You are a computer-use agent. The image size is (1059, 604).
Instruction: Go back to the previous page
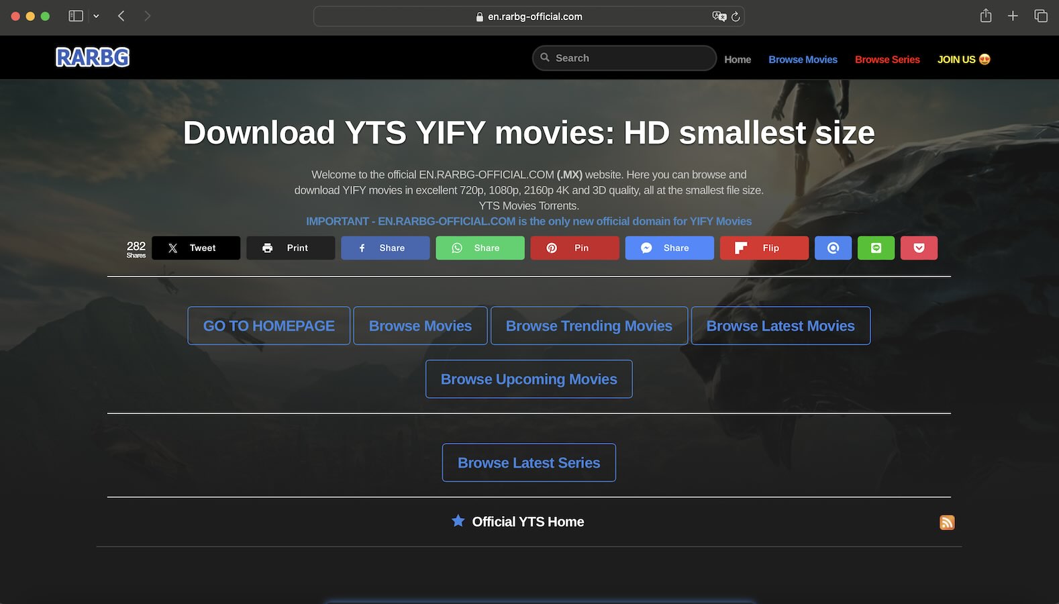[x=121, y=16]
